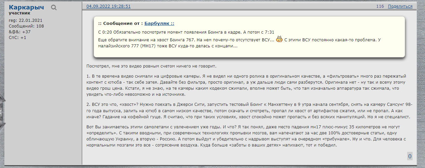Click the puzzled emoticon in the quoted message

tap(279, 40)
